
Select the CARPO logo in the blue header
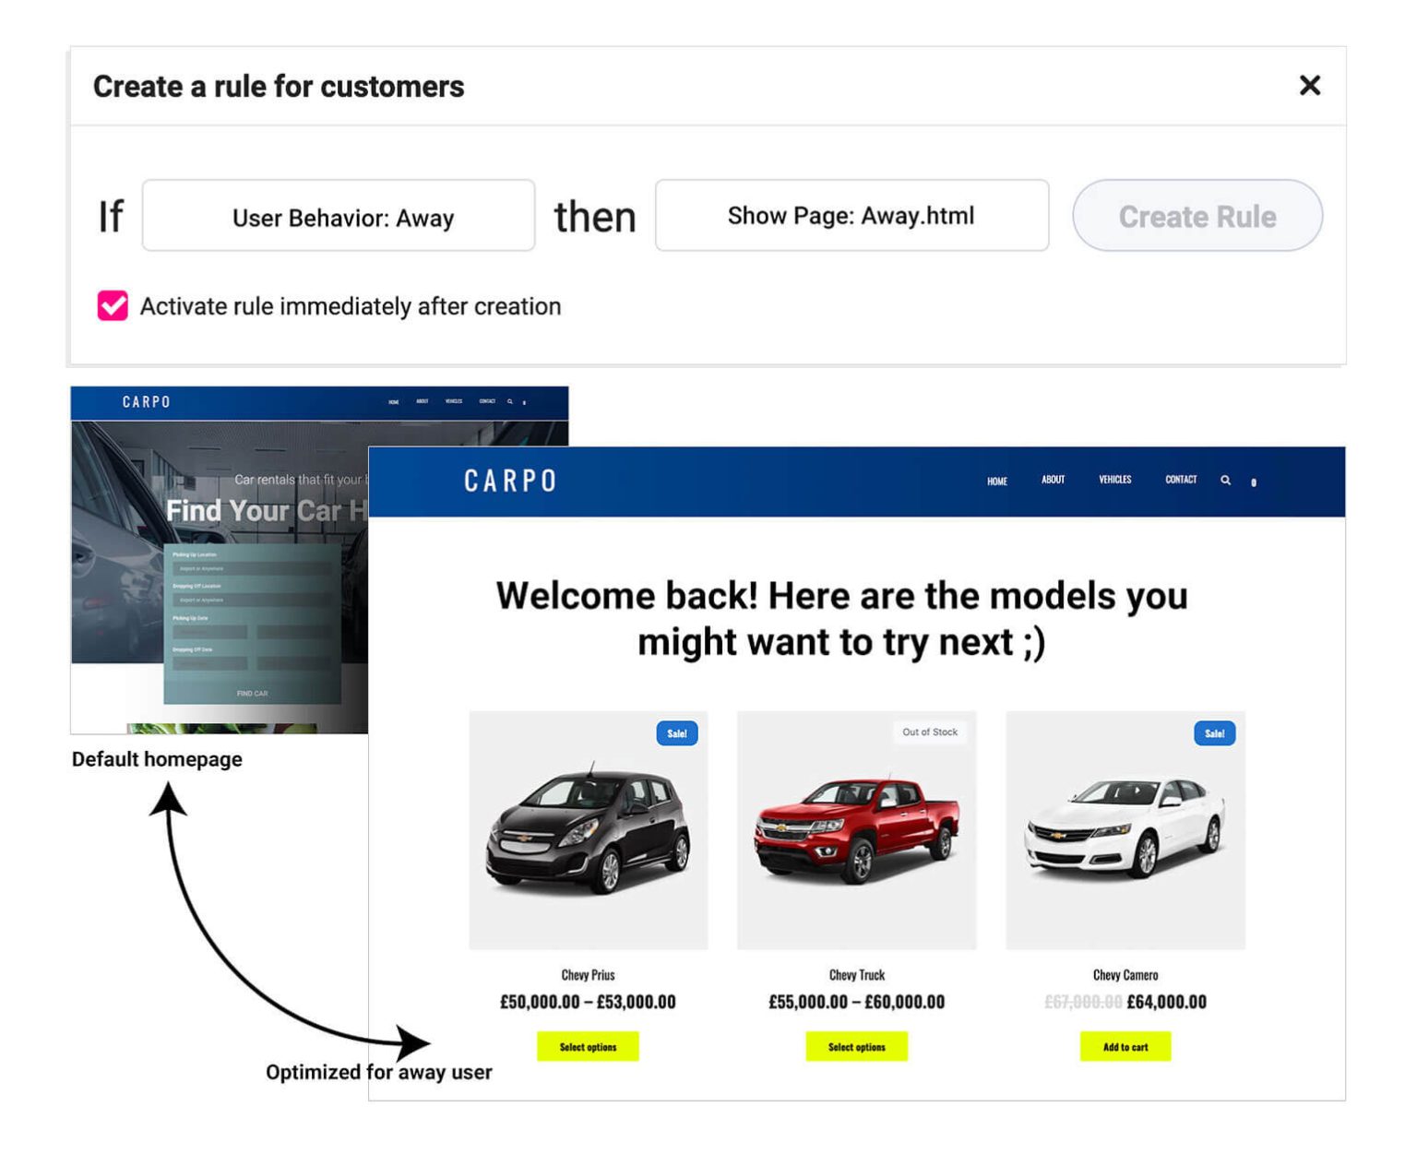[510, 480]
